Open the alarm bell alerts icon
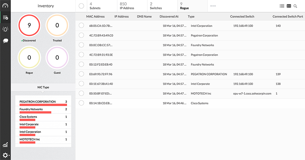The width and height of the screenshot is (305, 160). [5, 29]
